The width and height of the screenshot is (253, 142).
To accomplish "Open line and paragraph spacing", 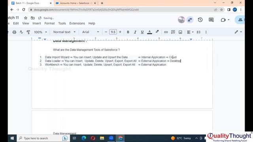I will [x=198, y=32].
